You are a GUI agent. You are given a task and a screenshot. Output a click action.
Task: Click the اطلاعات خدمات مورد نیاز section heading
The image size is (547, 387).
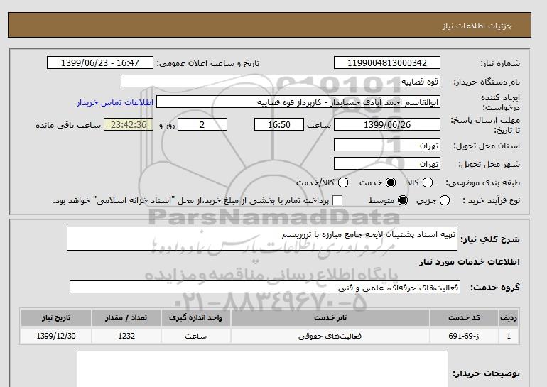(x=469, y=262)
